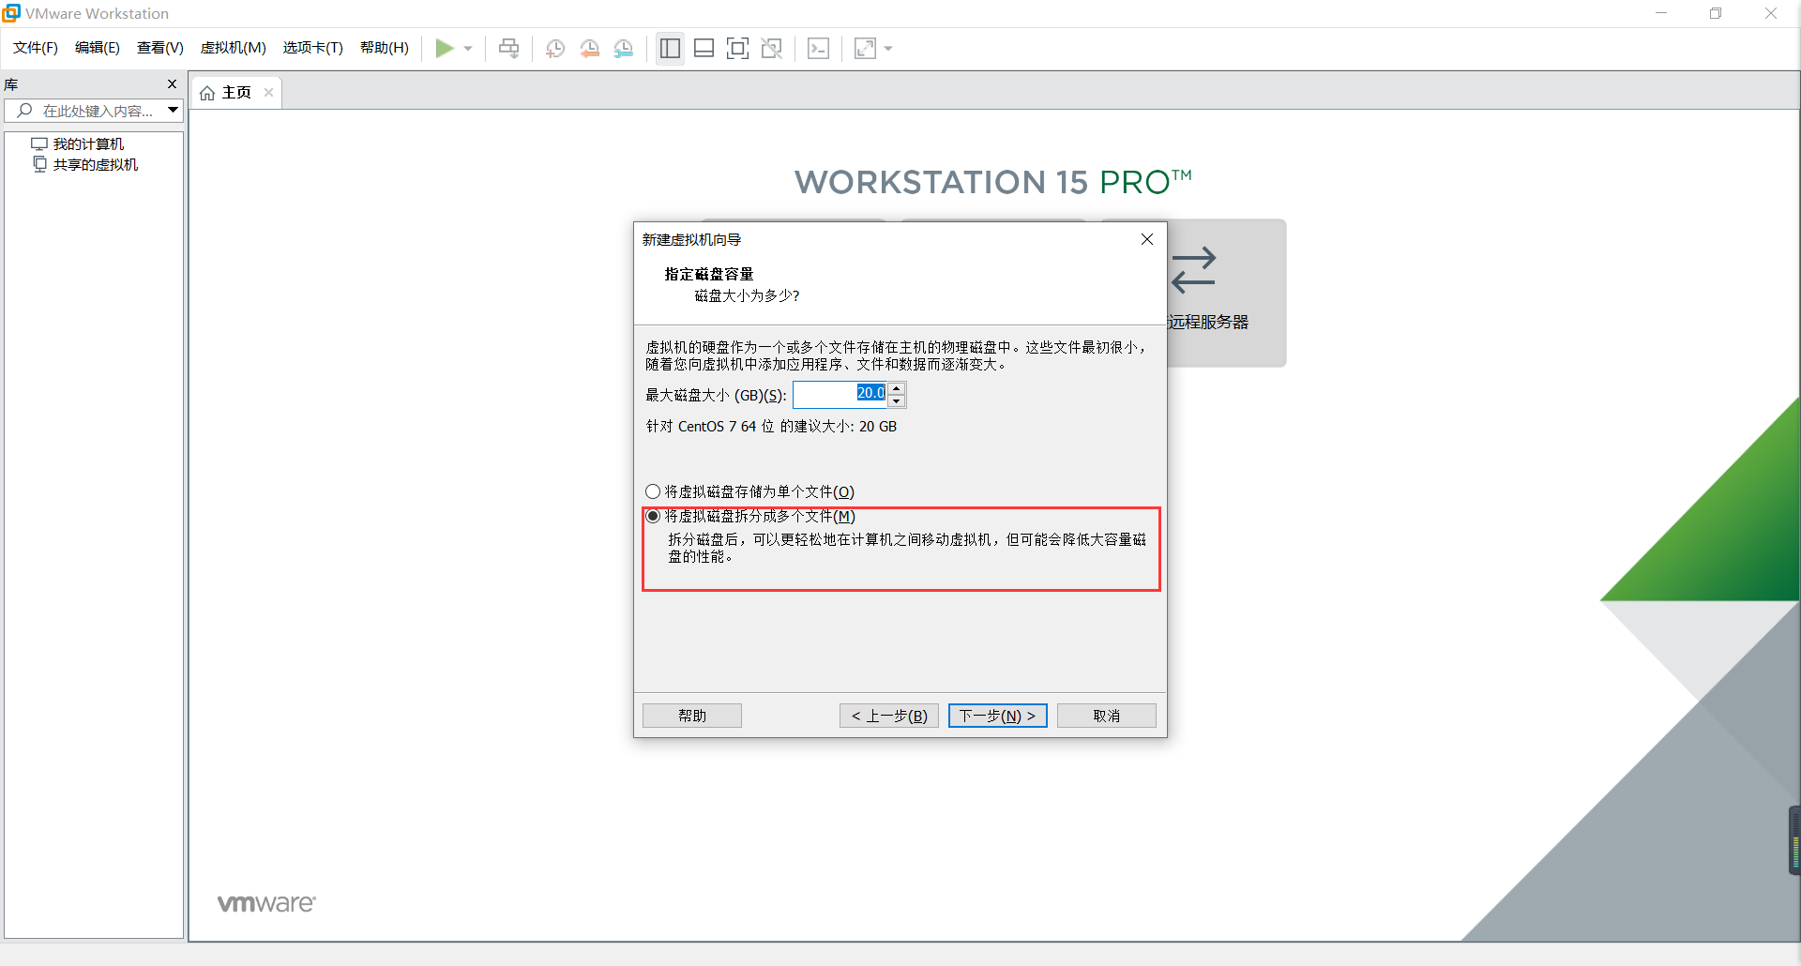Viewport: 1801px width, 966px height.
Task: Open the 帮助(H) menu
Action: [385, 48]
